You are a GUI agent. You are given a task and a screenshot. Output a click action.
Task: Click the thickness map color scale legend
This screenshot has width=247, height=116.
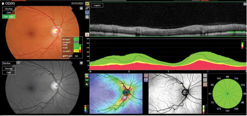(x=86, y=109)
